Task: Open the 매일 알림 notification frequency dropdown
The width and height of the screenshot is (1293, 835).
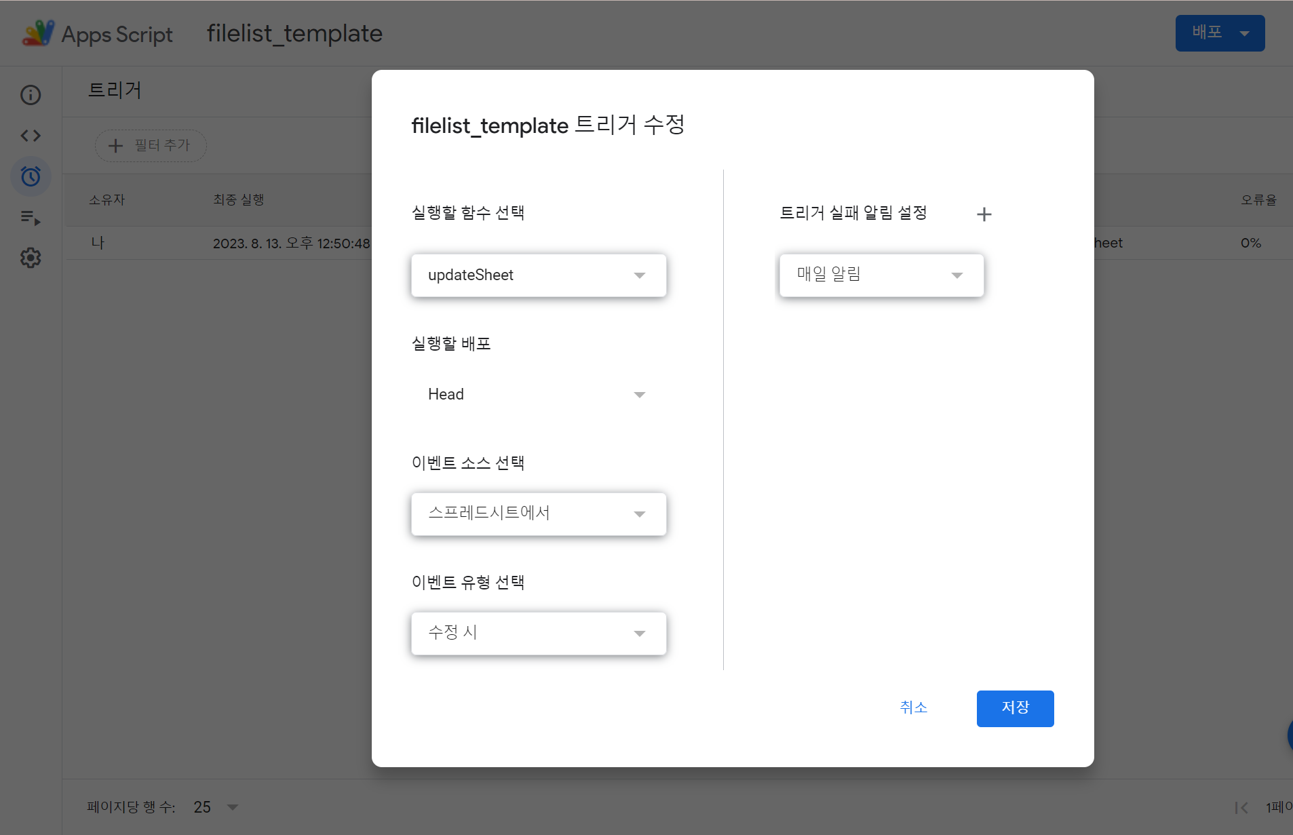Action: pyautogui.click(x=881, y=275)
